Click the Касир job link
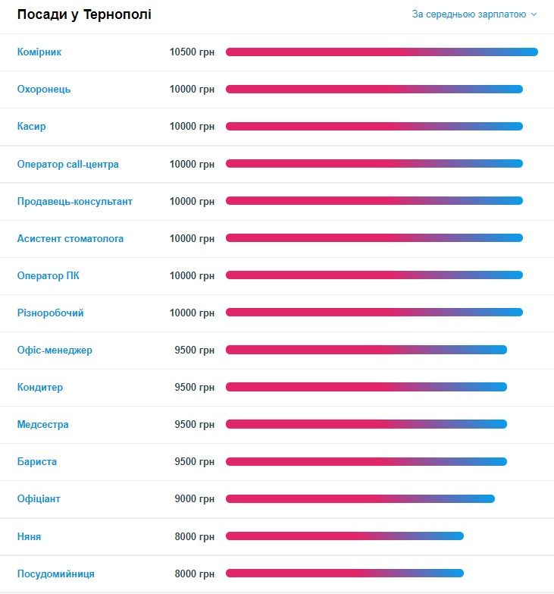This screenshot has width=554, height=594. pyautogui.click(x=31, y=127)
